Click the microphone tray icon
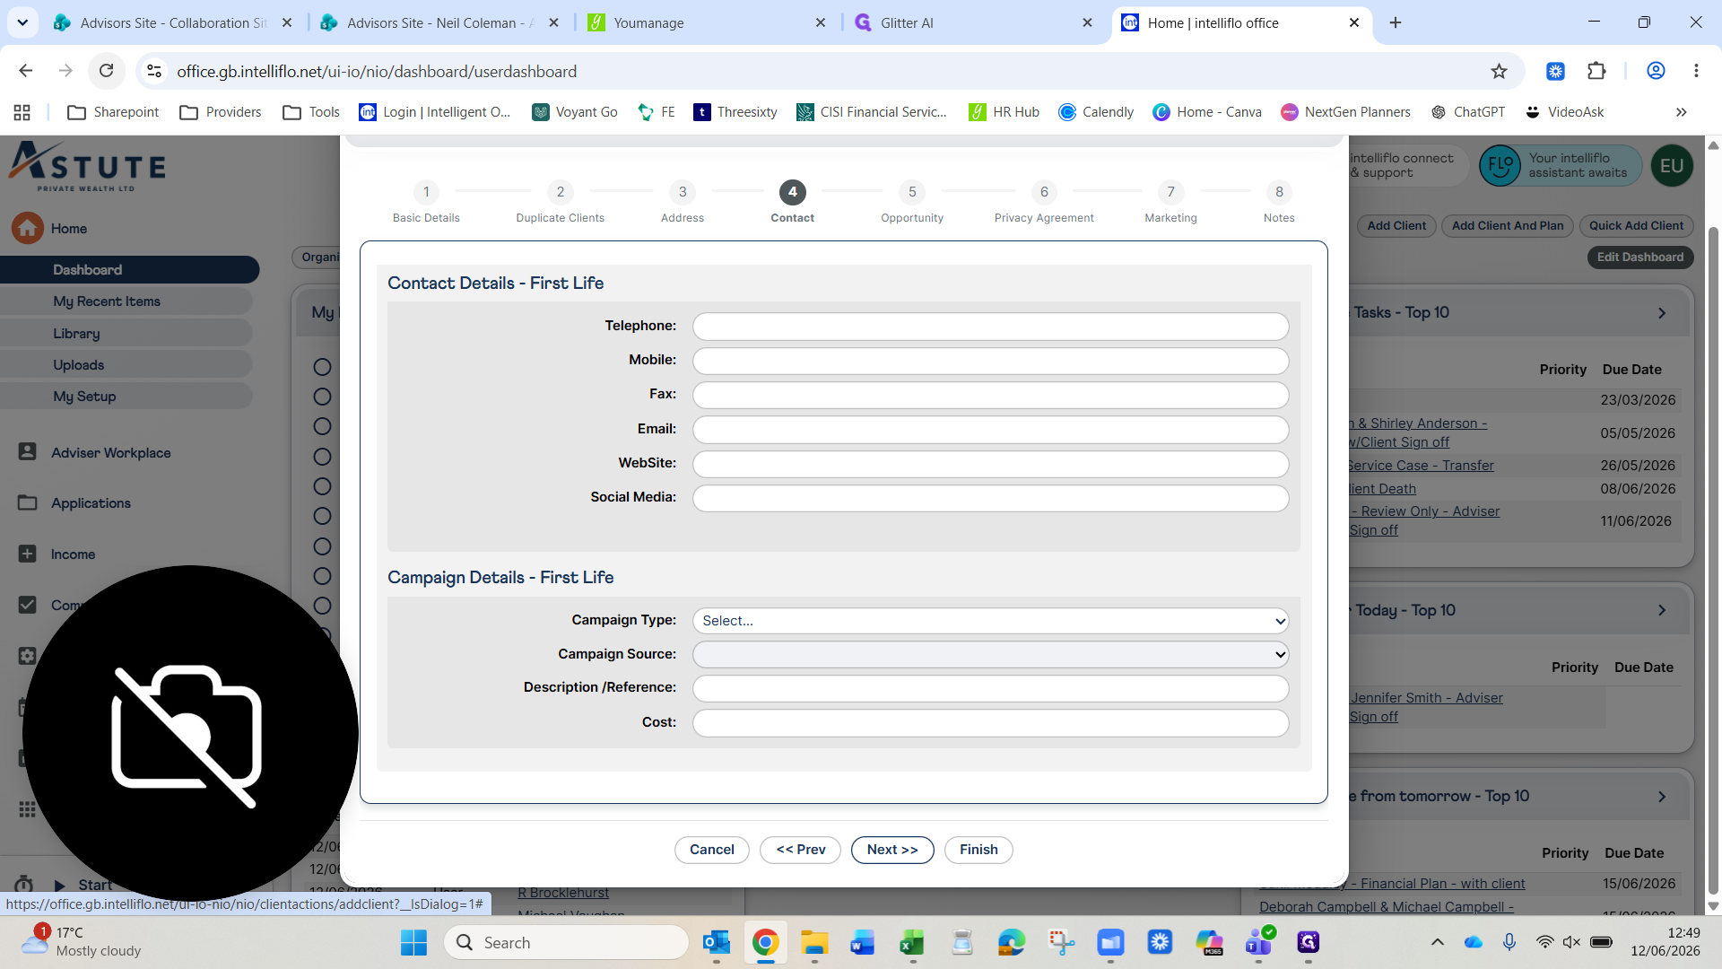The width and height of the screenshot is (1722, 969). [x=1509, y=942]
